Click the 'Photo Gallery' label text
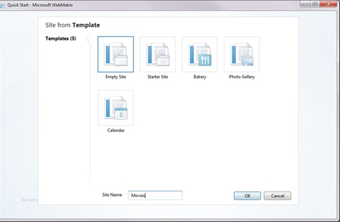 point(242,76)
